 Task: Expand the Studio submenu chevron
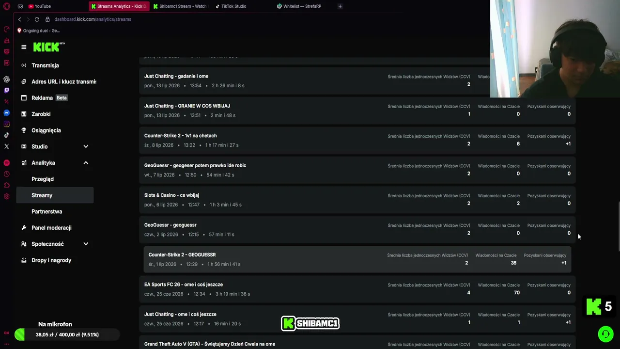pyautogui.click(x=86, y=146)
